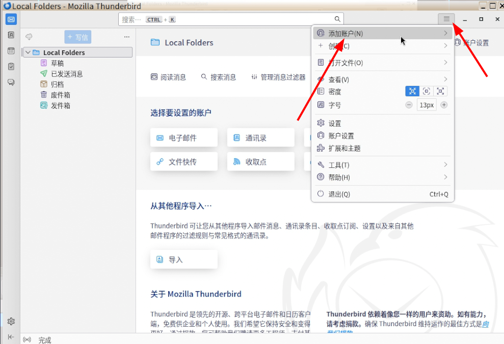Click the online status icon in status bar
Viewport: 504px width, 344px height.
[x=27, y=339]
